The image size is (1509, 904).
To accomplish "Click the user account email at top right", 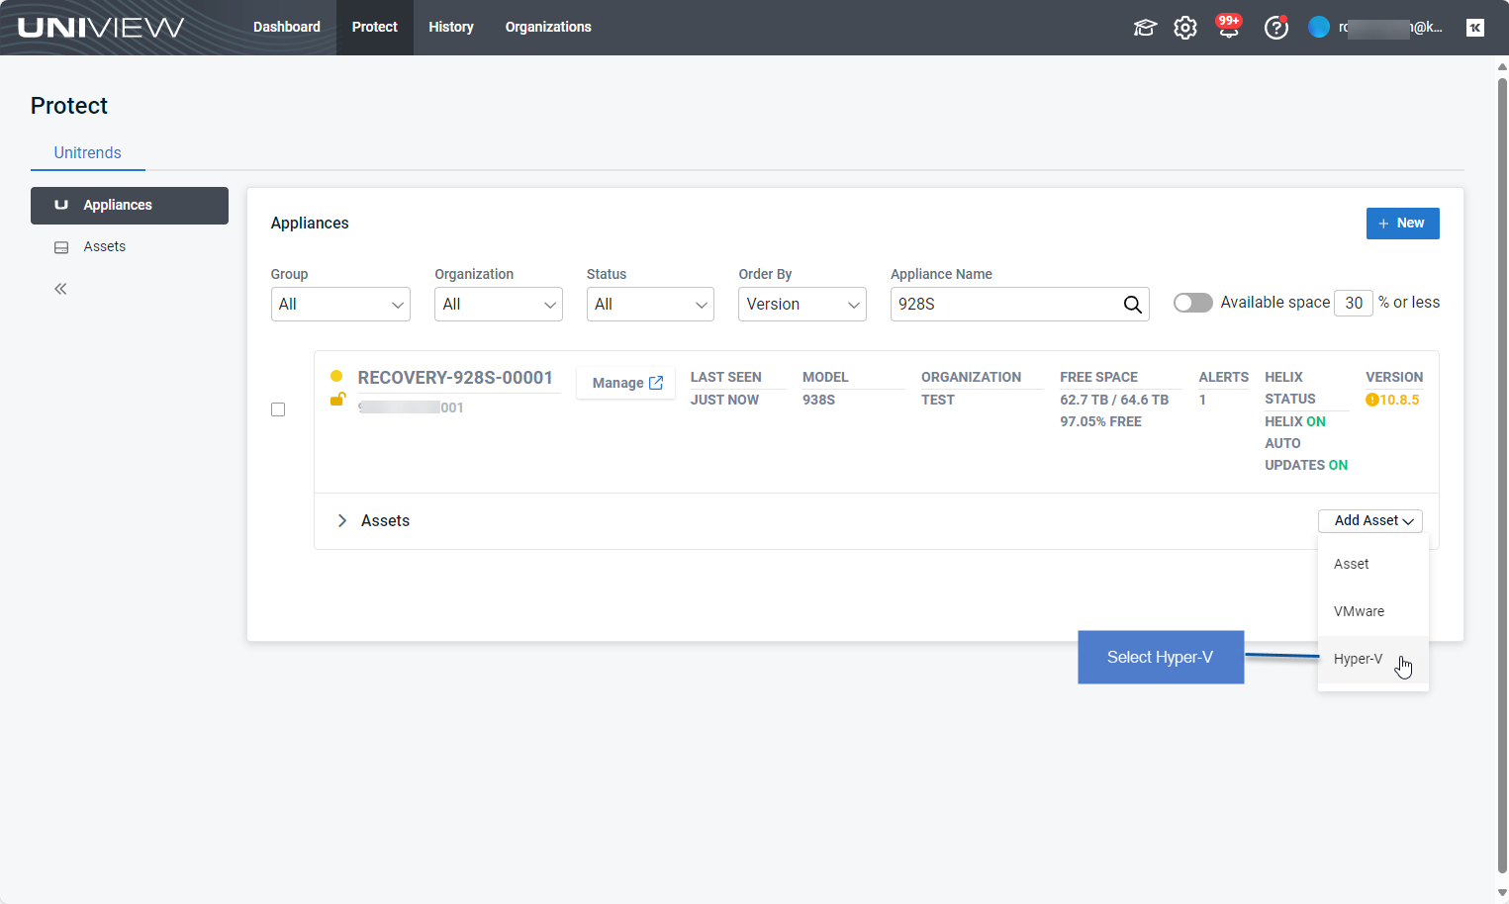I will pos(1391,28).
